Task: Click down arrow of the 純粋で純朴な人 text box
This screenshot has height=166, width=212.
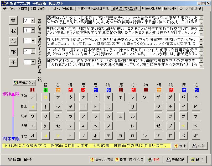Action: point(201,66)
